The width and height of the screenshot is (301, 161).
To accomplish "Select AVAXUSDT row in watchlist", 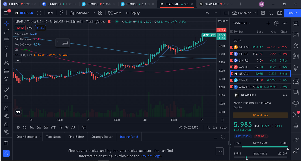I will (x=260, y=67).
